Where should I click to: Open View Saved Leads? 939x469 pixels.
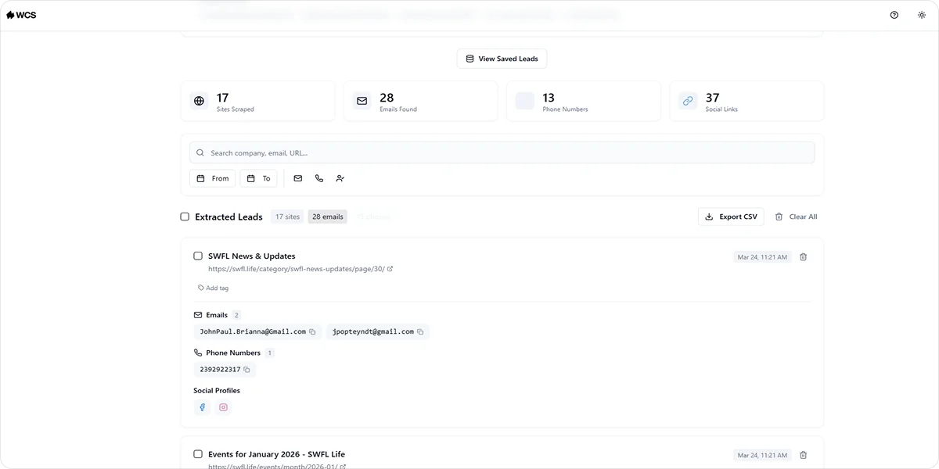pyautogui.click(x=502, y=59)
